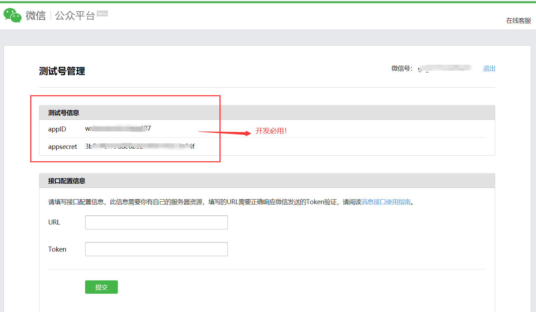The width and height of the screenshot is (536, 312).
Task: Click the 公众平台 header text
Action: [x=75, y=15]
